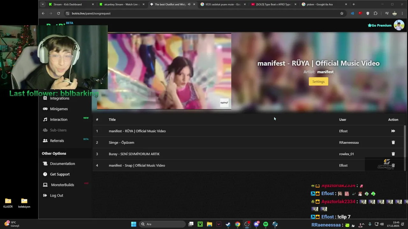Image resolution: width=408 pixels, height=229 pixels.
Task: Open the media controls toolbar button
Action: coord(387,13)
